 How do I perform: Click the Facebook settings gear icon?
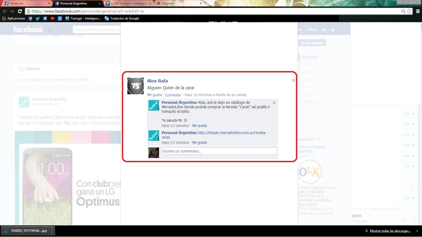pyautogui.click(x=333, y=30)
